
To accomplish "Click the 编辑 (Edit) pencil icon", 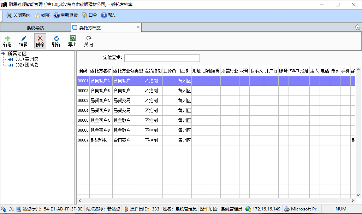I will 24,39.
